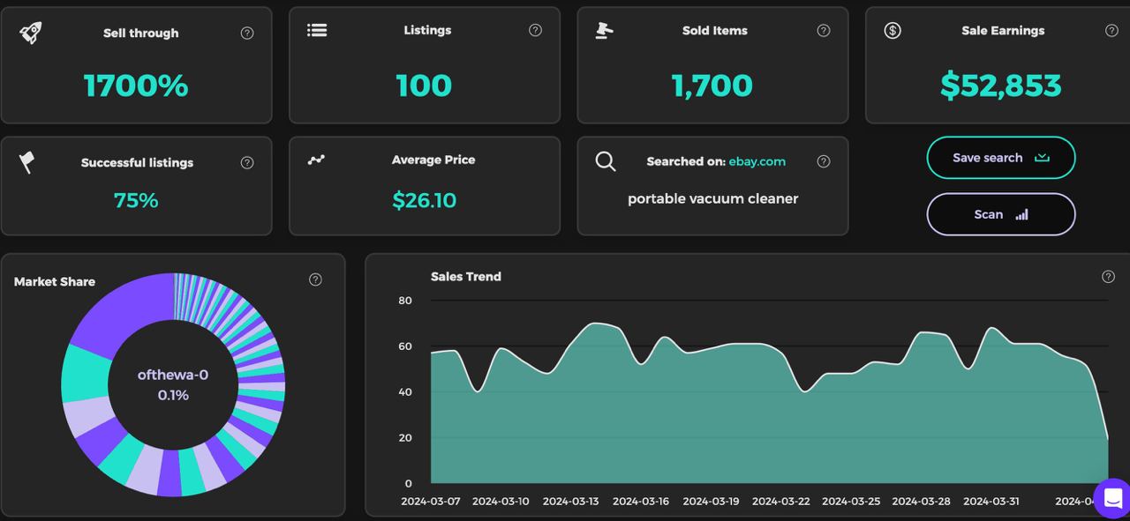The width and height of the screenshot is (1130, 521).
Task: Open help tooltip for Sales Trend chart
Action: pos(1108,276)
